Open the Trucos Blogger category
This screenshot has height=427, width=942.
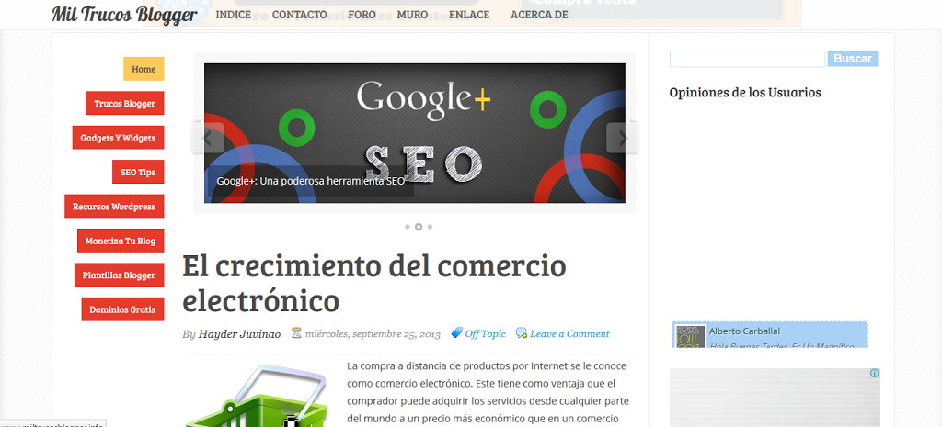tap(124, 104)
